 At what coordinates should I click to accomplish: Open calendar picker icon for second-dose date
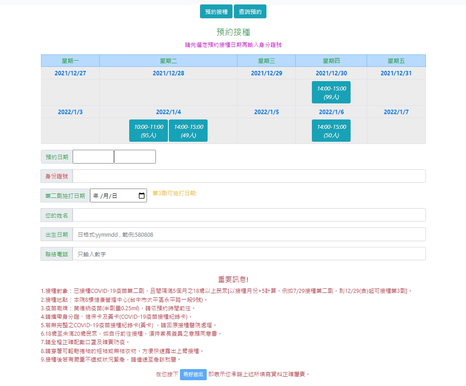click(142, 196)
